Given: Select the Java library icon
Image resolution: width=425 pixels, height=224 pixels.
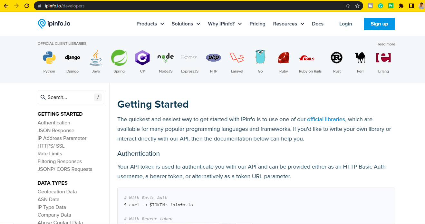Looking at the screenshot, I should point(96,58).
